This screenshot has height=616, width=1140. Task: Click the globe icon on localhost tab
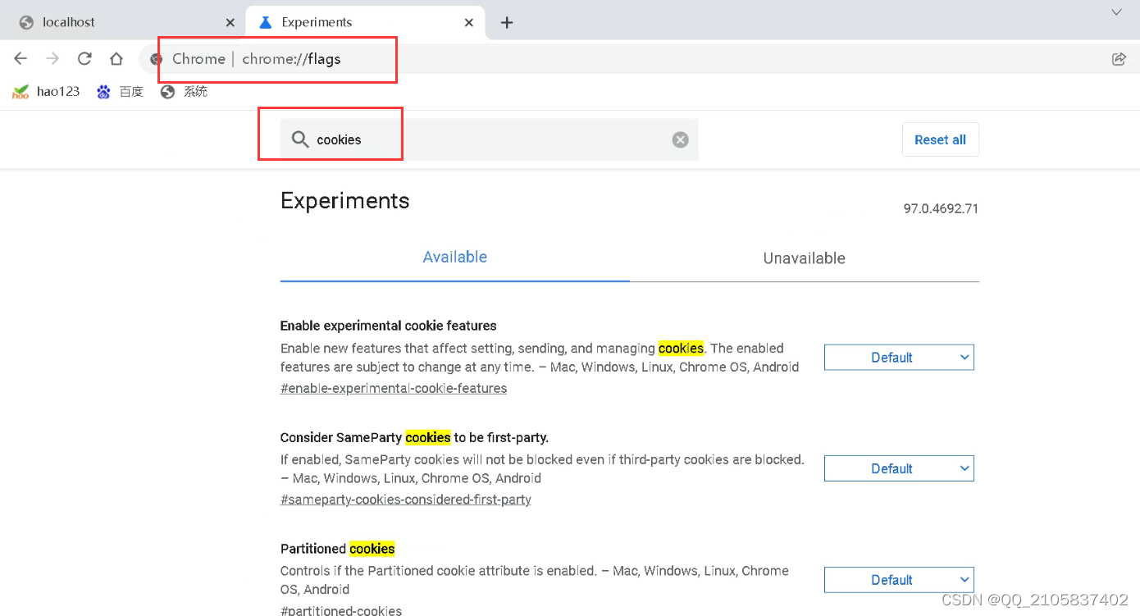[x=26, y=22]
